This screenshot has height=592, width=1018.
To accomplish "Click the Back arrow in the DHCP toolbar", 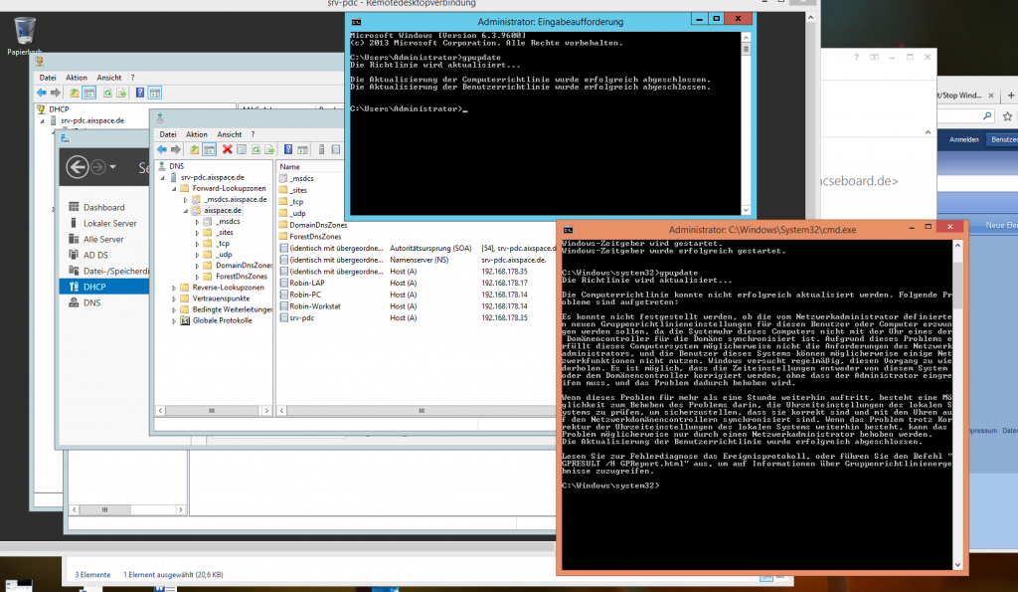I will 42,93.
